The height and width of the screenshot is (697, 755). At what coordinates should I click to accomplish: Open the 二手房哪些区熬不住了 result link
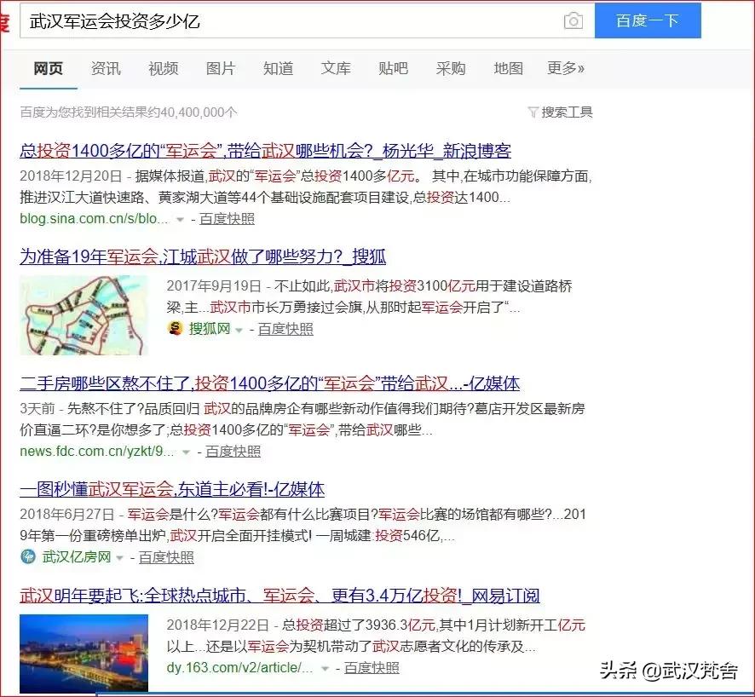269,383
